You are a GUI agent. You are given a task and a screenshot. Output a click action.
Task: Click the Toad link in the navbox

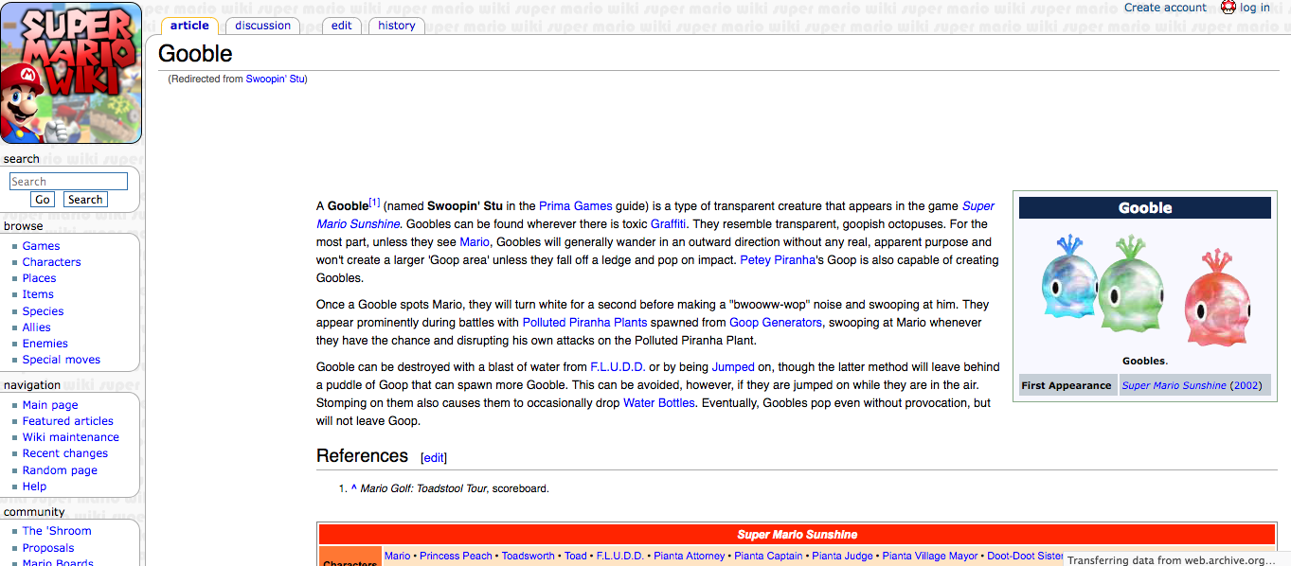[576, 556]
